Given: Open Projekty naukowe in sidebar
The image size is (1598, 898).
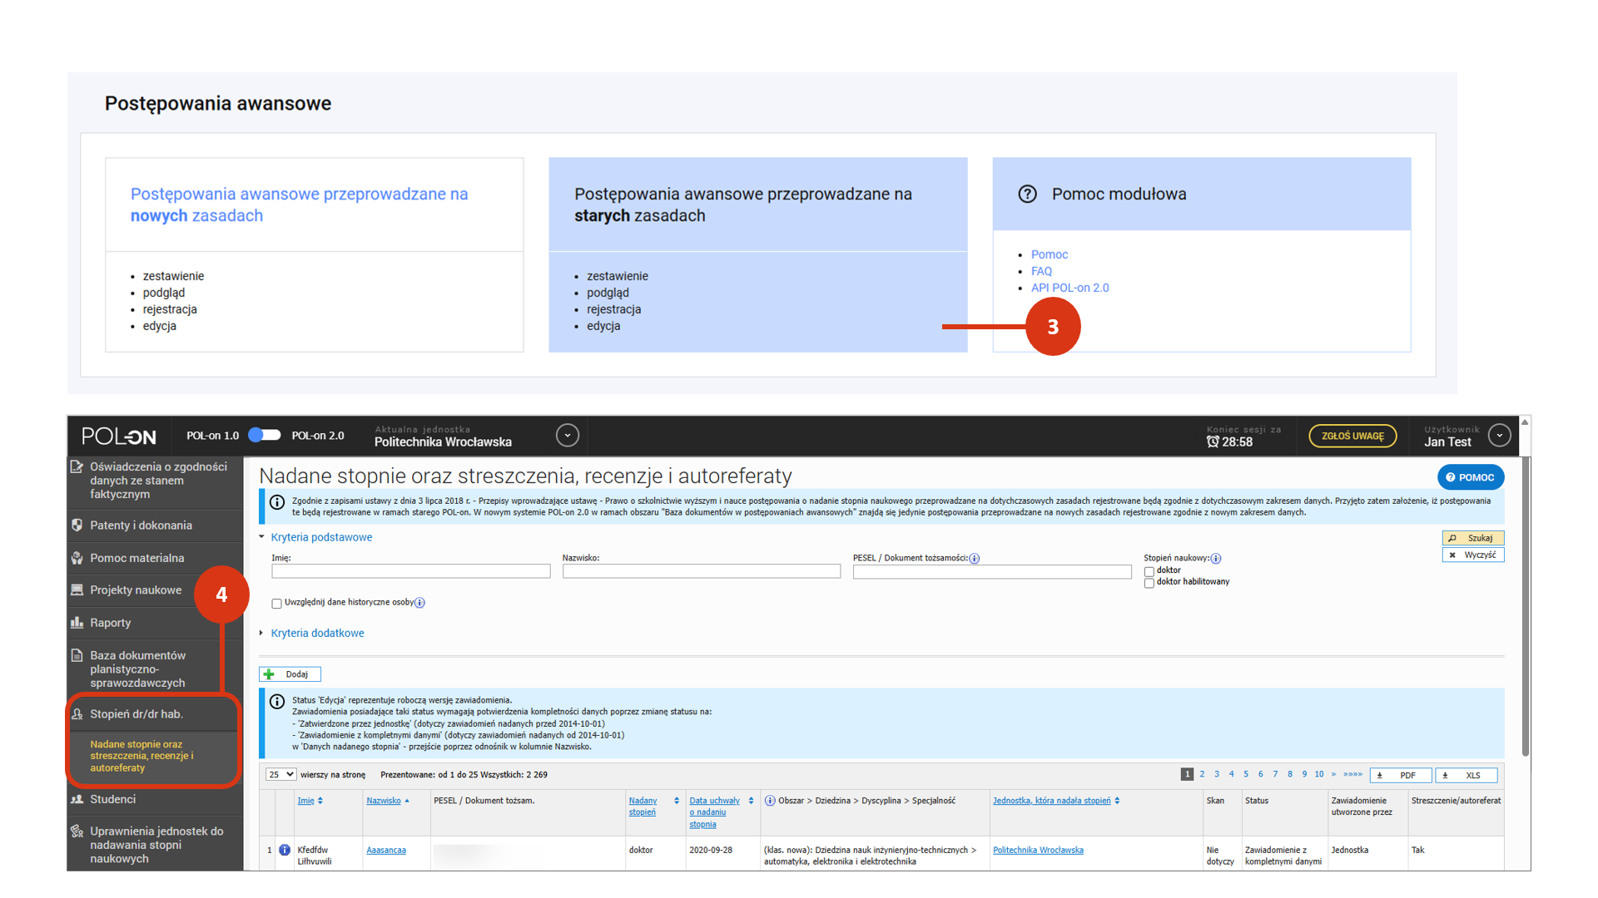Looking at the screenshot, I should click(x=136, y=590).
